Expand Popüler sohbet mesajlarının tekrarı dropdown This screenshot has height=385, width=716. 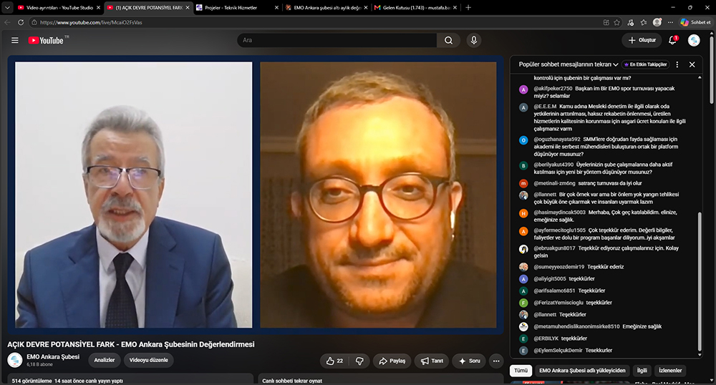[568, 65]
